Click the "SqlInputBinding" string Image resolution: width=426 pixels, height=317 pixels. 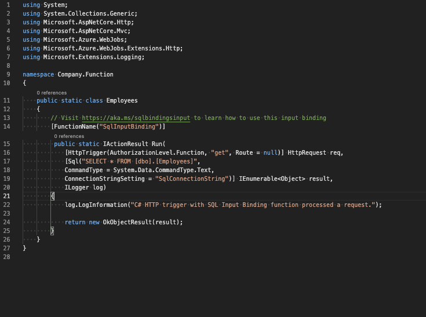coord(129,126)
